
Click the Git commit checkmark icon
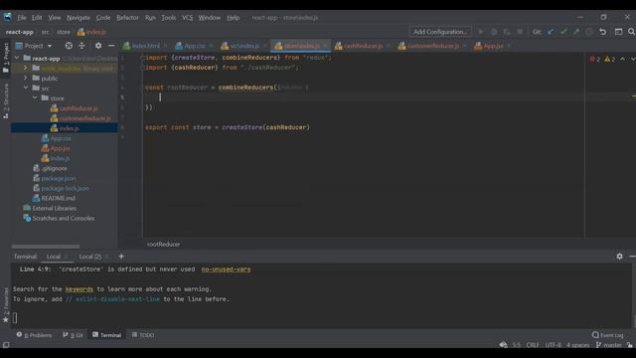[x=563, y=32]
